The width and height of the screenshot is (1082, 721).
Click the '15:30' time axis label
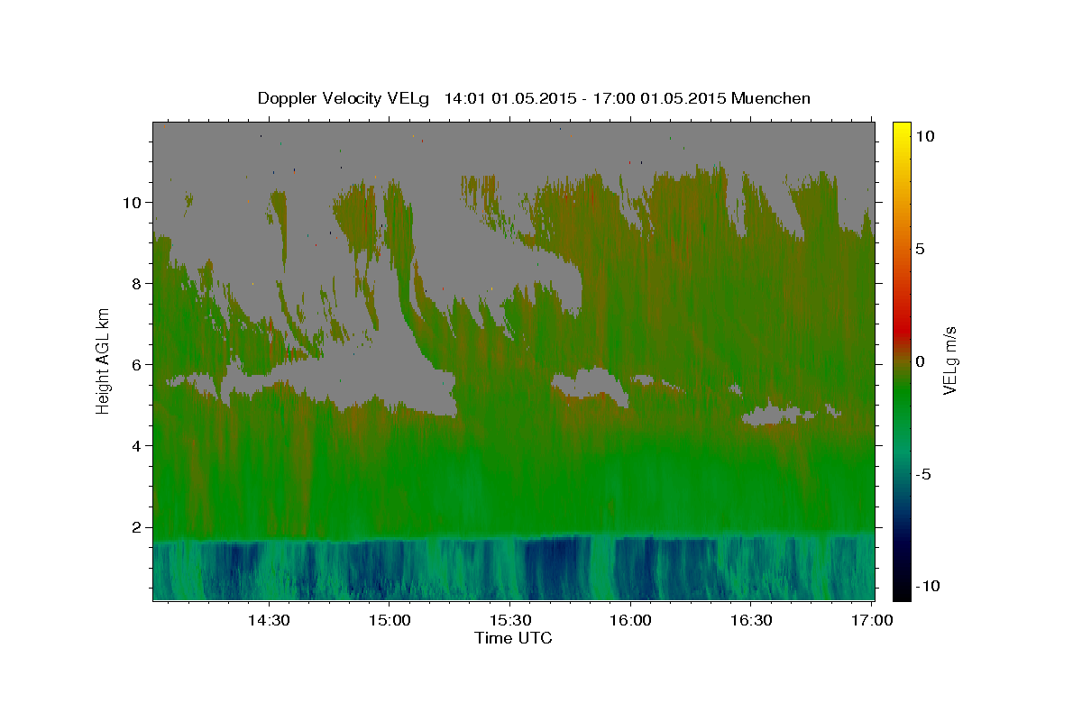[510, 620]
